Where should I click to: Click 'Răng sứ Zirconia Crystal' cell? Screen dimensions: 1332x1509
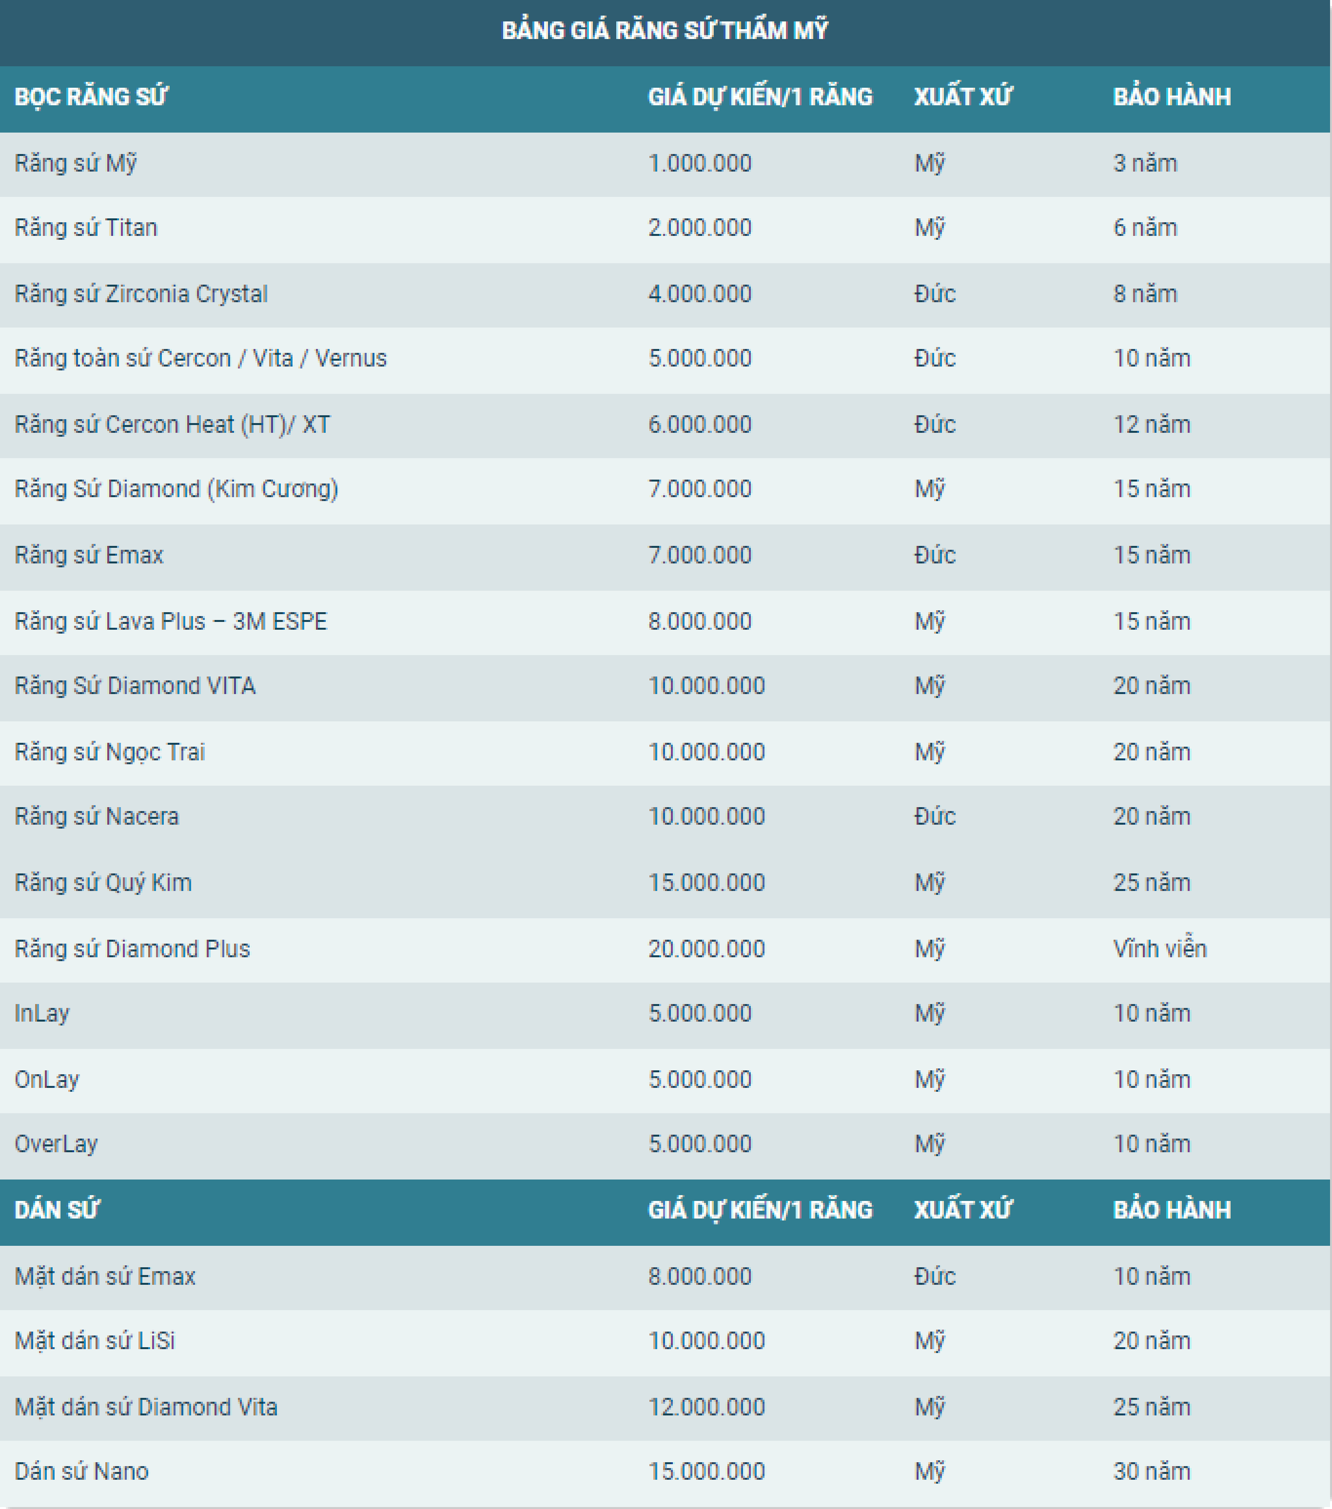pos(141,294)
